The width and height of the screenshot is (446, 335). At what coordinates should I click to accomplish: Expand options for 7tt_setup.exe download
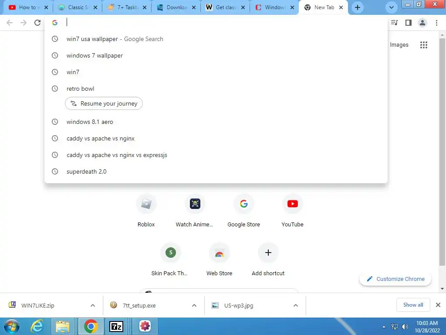(194, 305)
